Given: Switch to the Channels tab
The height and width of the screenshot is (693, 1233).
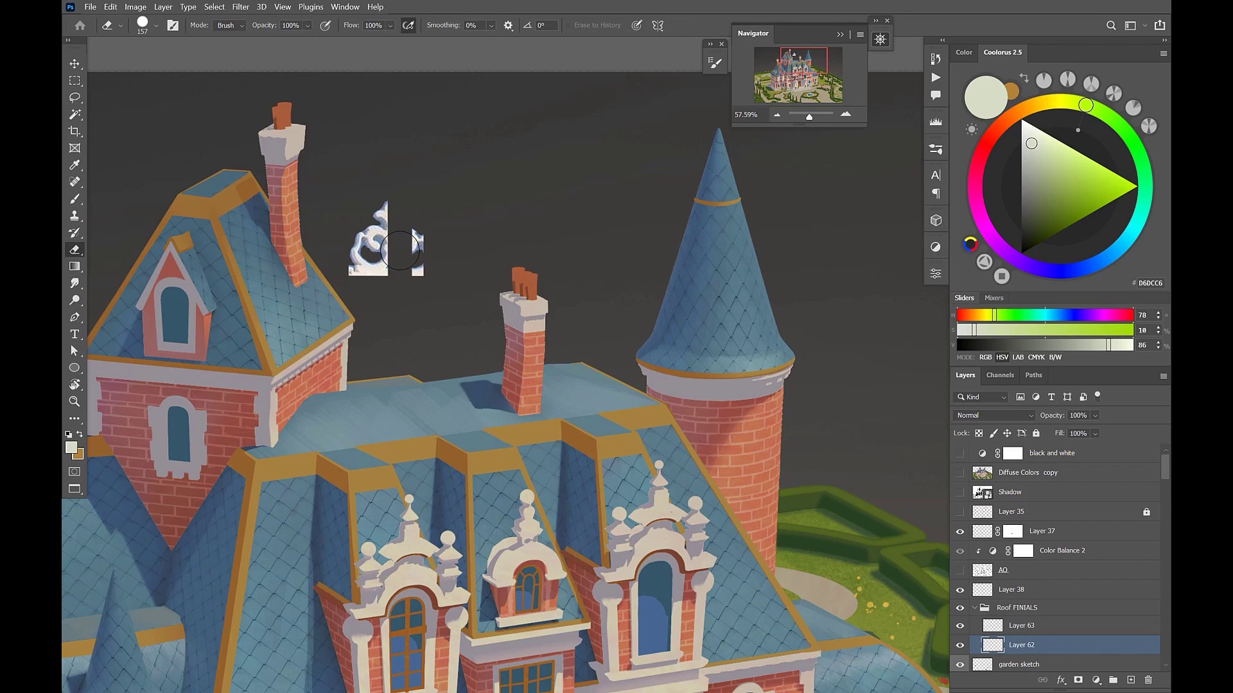Looking at the screenshot, I should pos(1000,375).
